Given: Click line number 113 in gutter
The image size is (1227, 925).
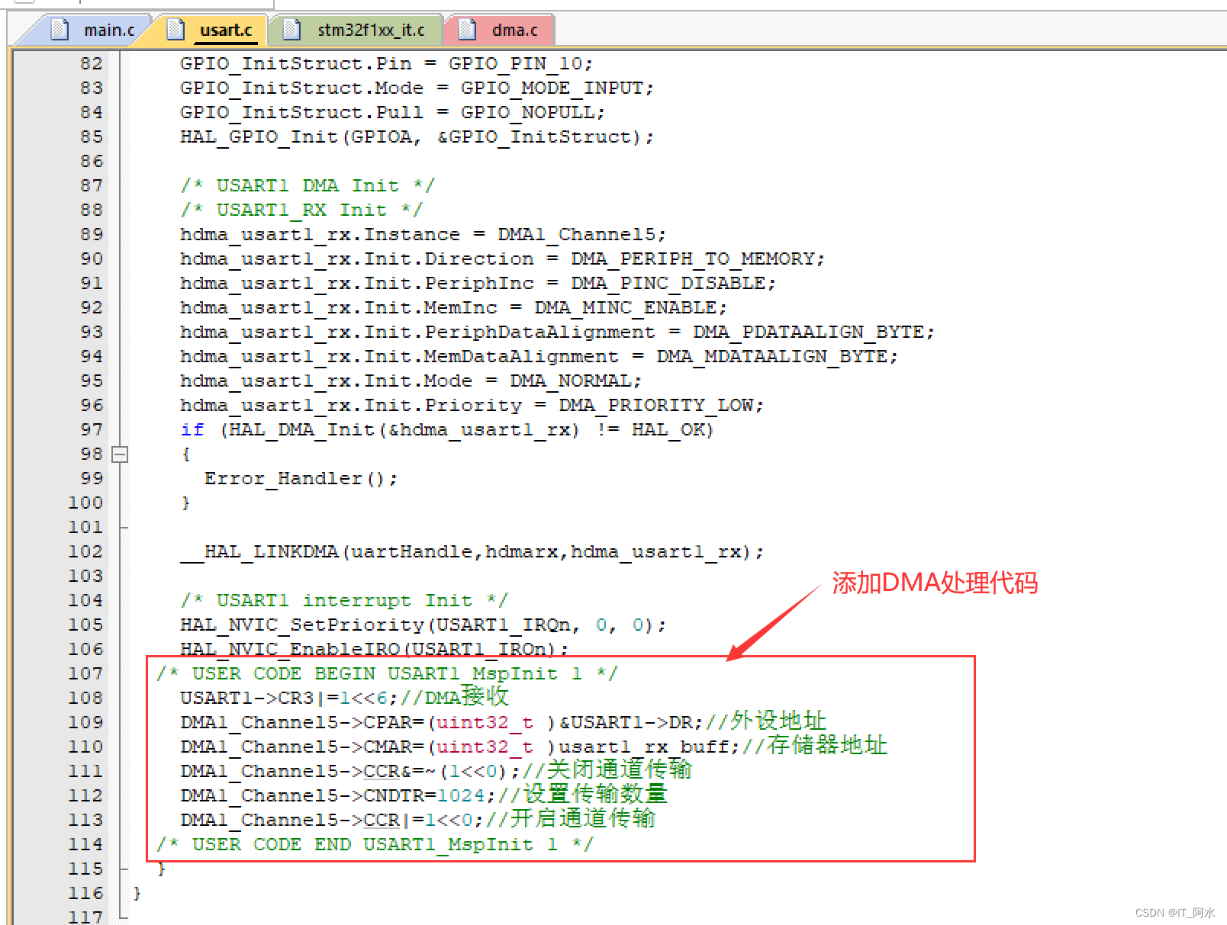Looking at the screenshot, I should tap(85, 820).
